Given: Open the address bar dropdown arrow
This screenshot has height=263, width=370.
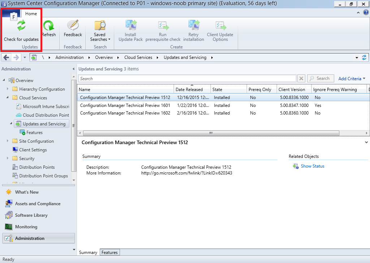Looking at the screenshot, I should pos(357,57).
